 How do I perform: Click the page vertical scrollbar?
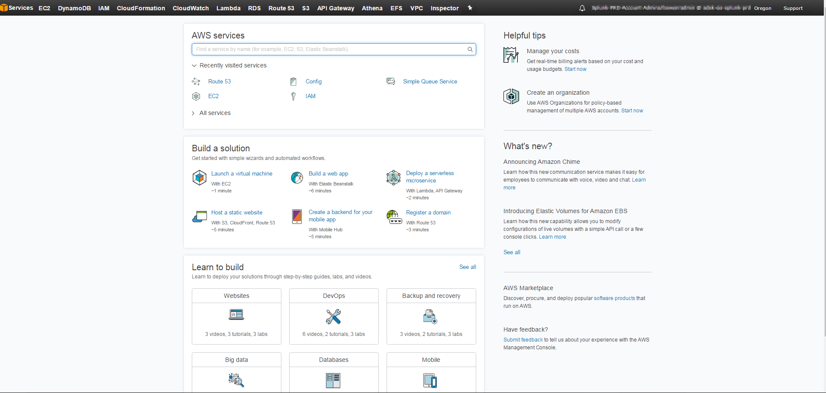824,173
